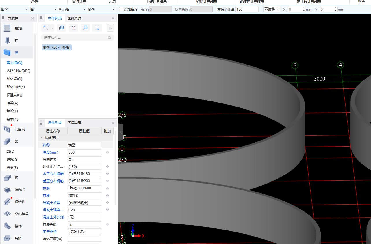Toggle 附加 circle for 抗渗等级 row

(107, 224)
